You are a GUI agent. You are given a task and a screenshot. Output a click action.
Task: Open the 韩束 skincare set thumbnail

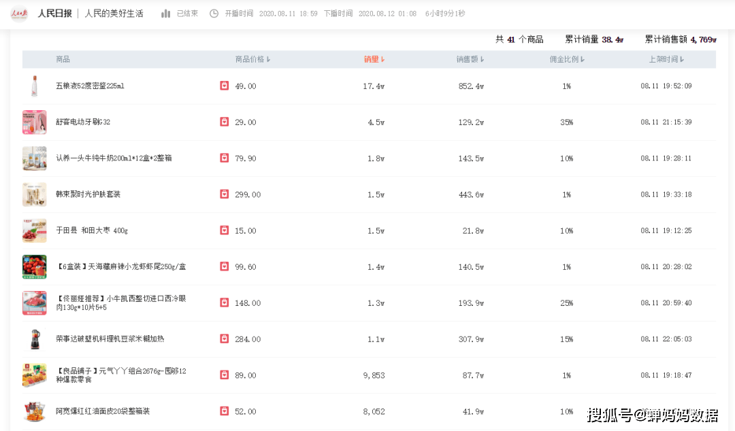(34, 194)
